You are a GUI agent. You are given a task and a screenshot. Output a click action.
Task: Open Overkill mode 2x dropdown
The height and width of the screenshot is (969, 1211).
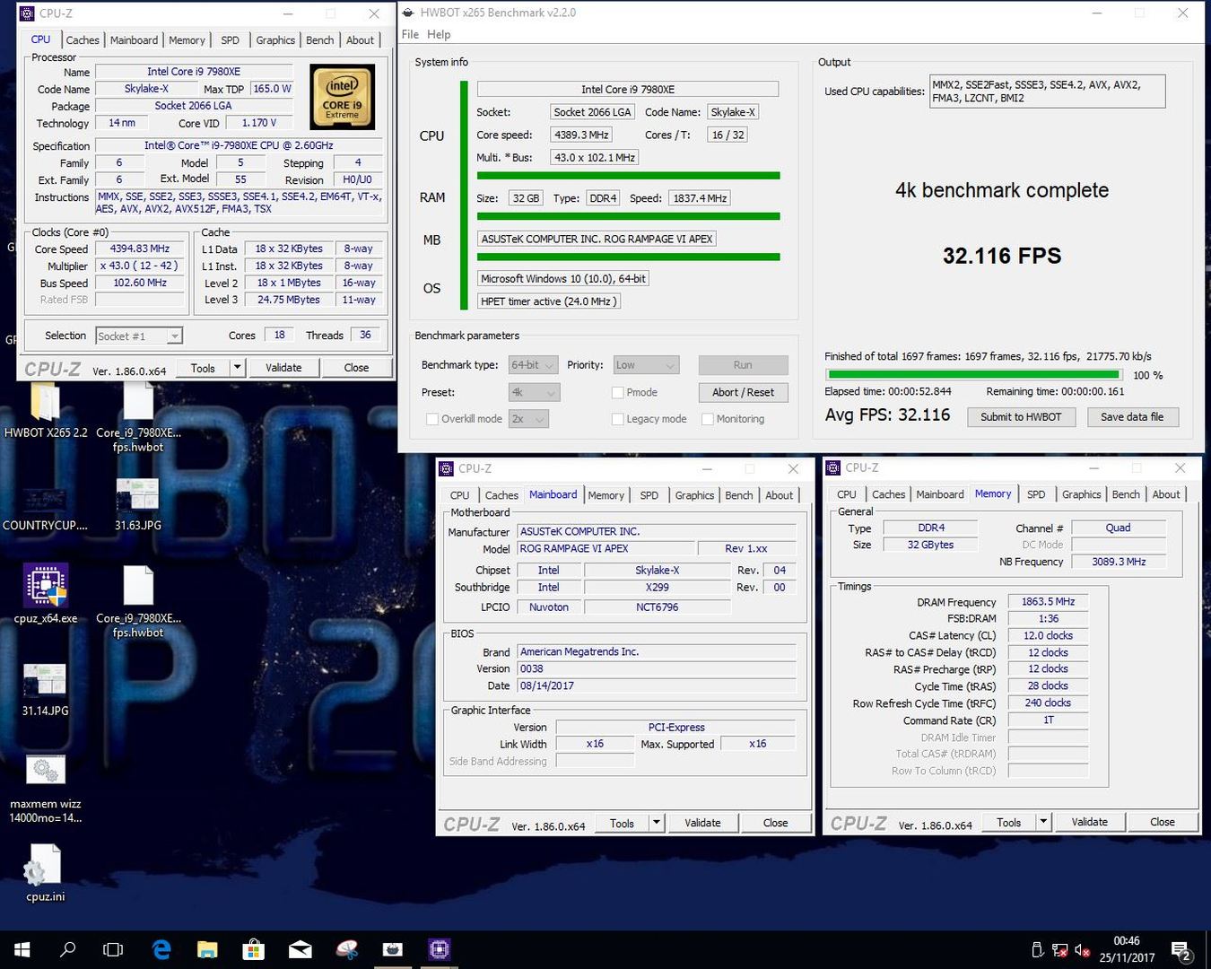pyautogui.click(x=528, y=419)
